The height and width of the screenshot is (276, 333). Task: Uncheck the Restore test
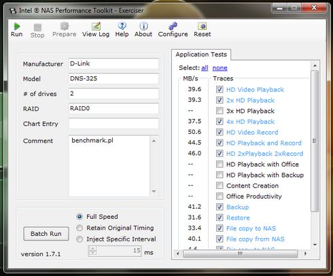pos(220,218)
